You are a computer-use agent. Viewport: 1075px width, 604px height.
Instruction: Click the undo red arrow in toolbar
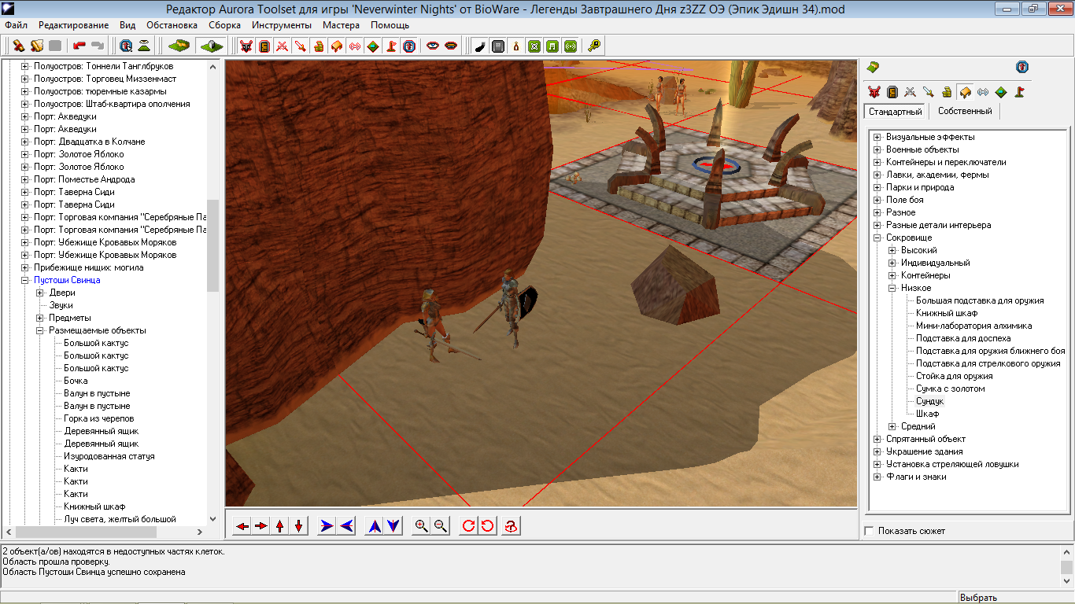point(79,46)
